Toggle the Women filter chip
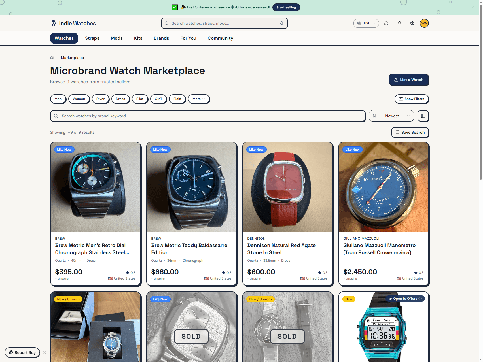483x362 pixels. pos(79,99)
